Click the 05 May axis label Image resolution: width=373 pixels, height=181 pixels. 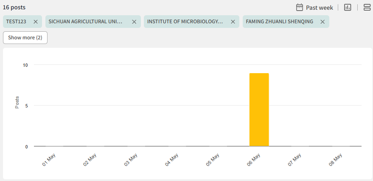[213, 160]
